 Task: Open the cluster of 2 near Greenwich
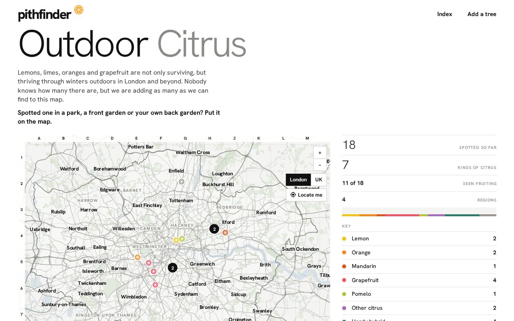coord(173,268)
